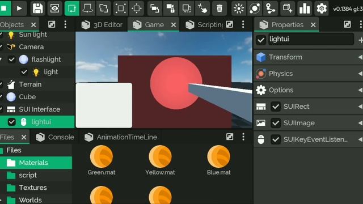Maximize the Objects panel
The image size is (363, 204).
(52, 24)
